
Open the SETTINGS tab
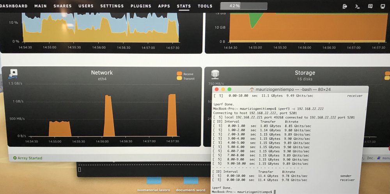[112, 6]
